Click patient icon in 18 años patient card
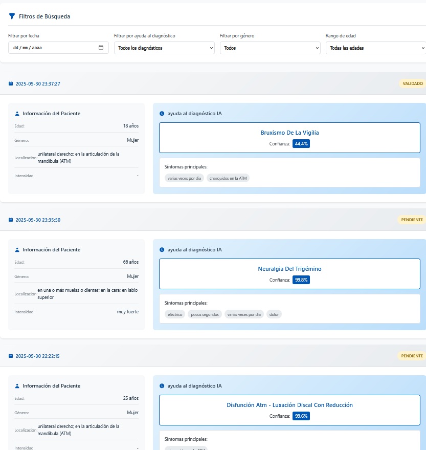Screen dimensions: 426x450 click(17, 114)
